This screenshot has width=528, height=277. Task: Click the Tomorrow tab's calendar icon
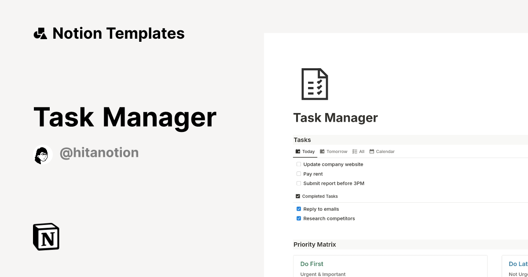(x=322, y=151)
